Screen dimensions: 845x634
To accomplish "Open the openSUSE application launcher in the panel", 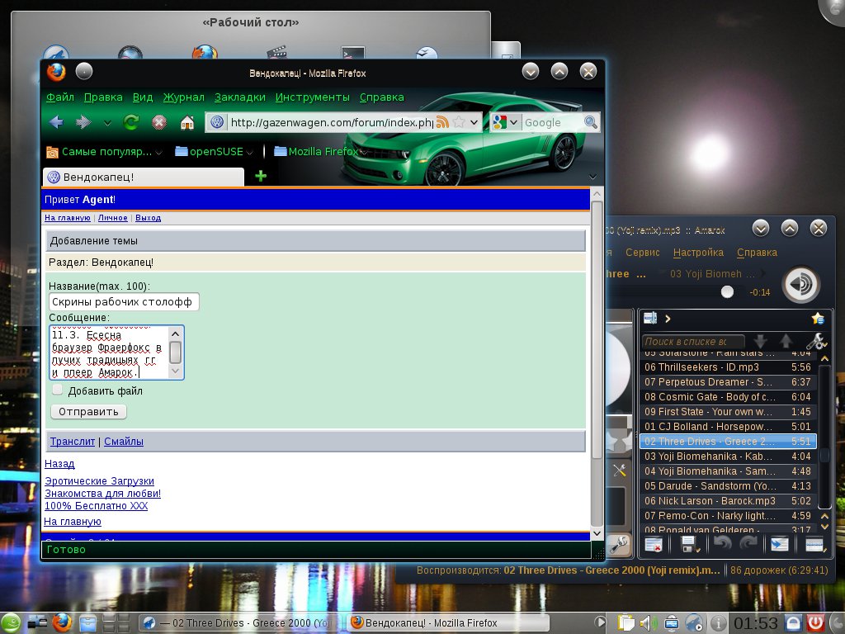I will pos(10,623).
